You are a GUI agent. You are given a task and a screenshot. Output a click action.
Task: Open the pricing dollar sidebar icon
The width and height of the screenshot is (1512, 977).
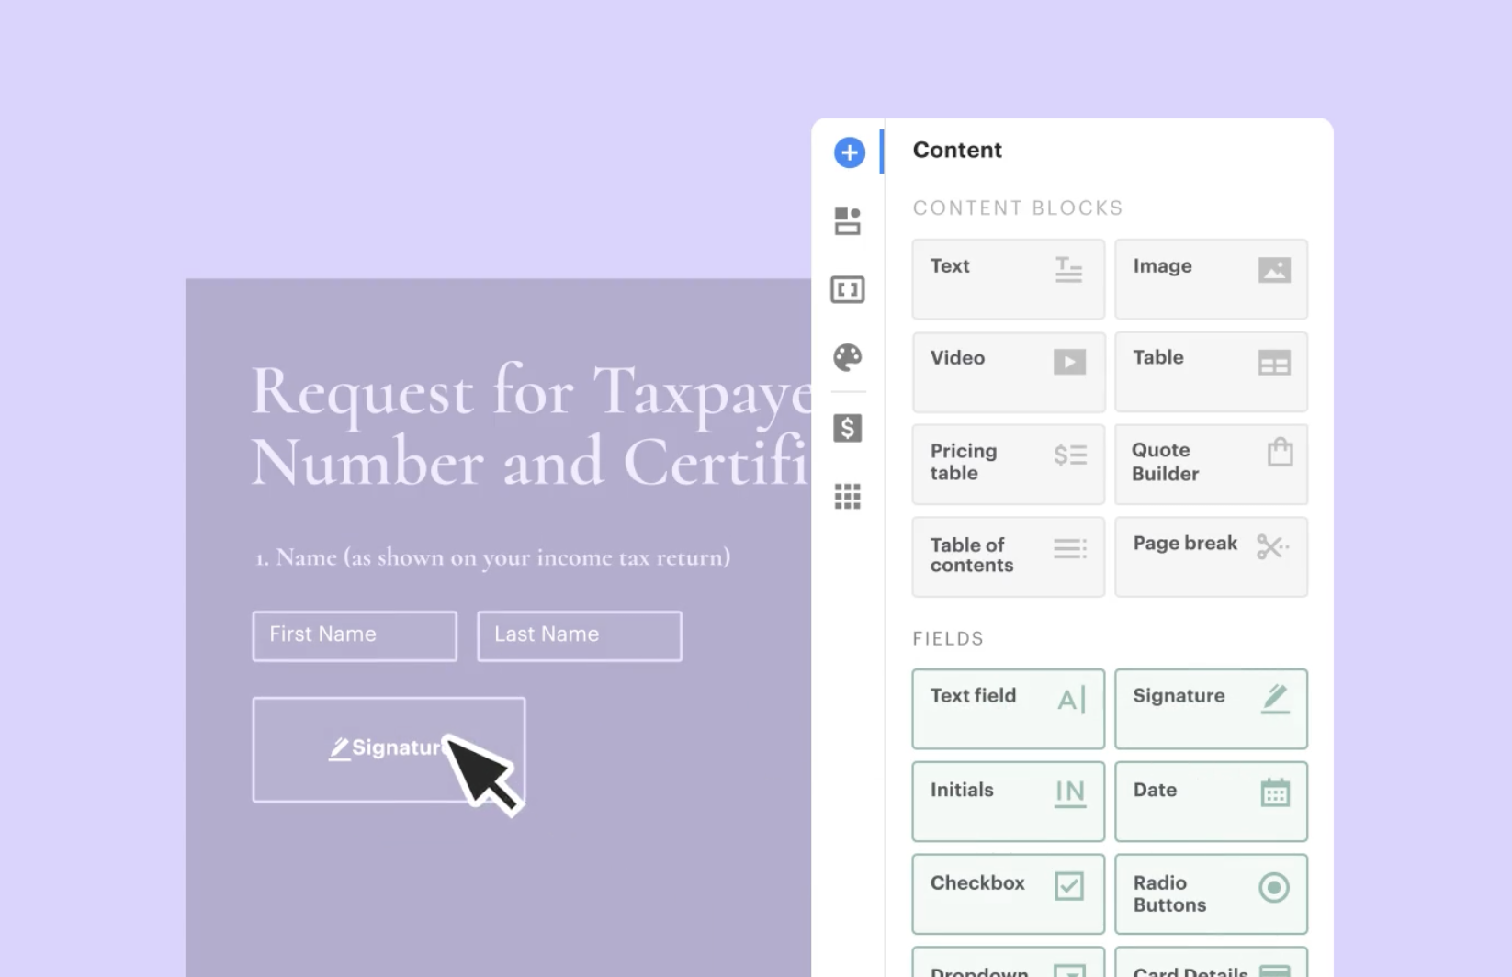[x=847, y=428]
